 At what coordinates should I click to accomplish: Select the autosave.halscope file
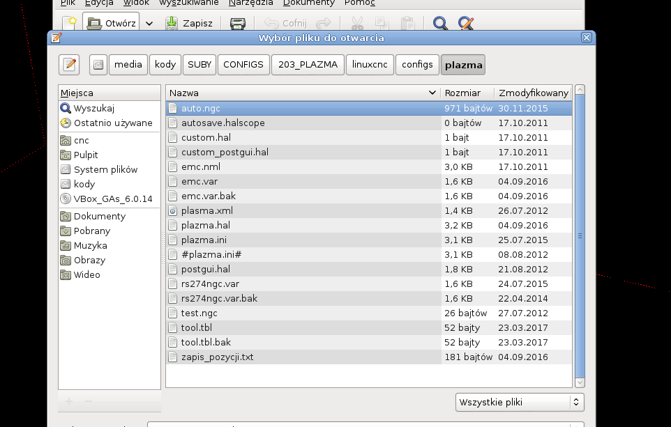[369, 123]
